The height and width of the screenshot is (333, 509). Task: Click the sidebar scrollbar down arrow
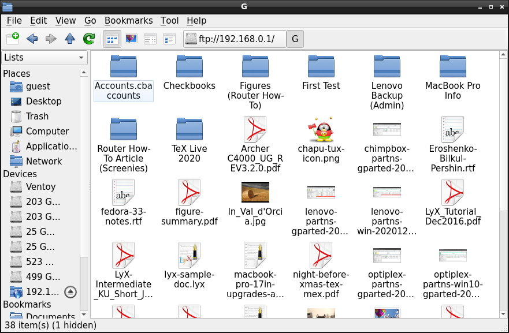click(84, 314)
